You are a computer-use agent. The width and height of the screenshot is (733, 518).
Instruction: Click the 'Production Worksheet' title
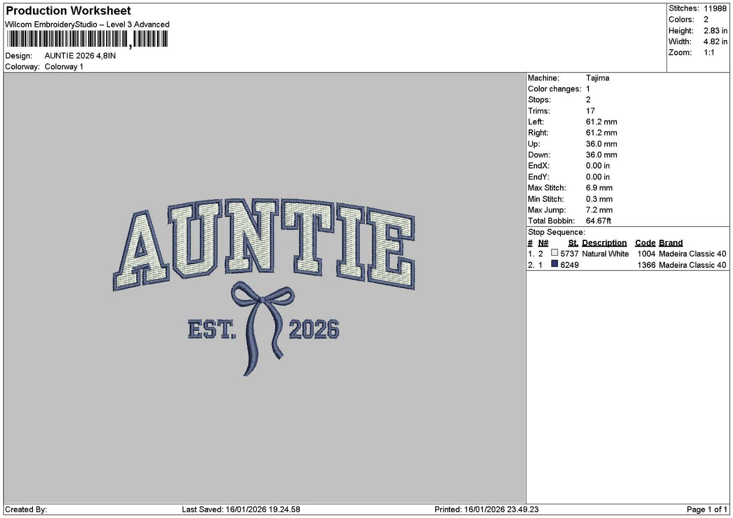(x=68, y=11)
